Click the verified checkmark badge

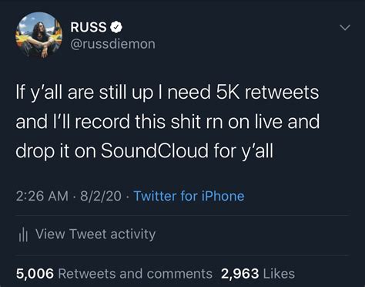116,27
